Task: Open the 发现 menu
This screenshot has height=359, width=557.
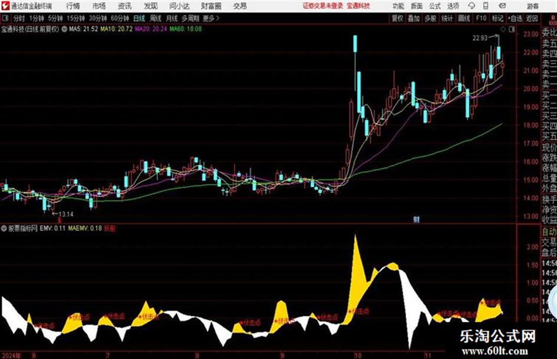Action: 150,6
